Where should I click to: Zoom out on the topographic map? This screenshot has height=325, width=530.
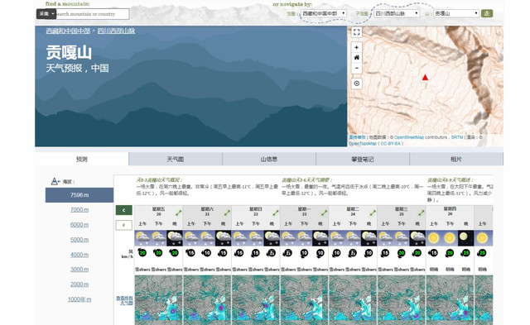[357, 68]
